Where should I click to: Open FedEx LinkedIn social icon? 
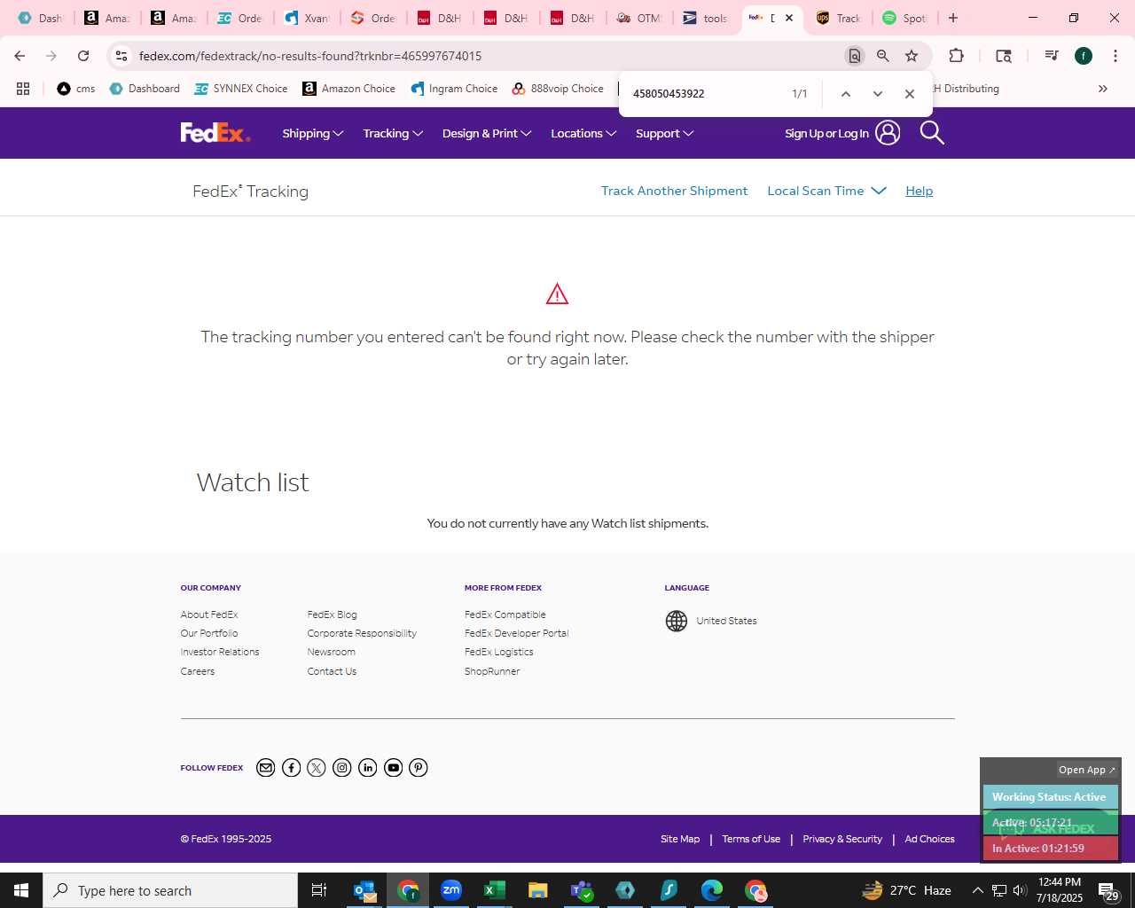coord(368,768)
